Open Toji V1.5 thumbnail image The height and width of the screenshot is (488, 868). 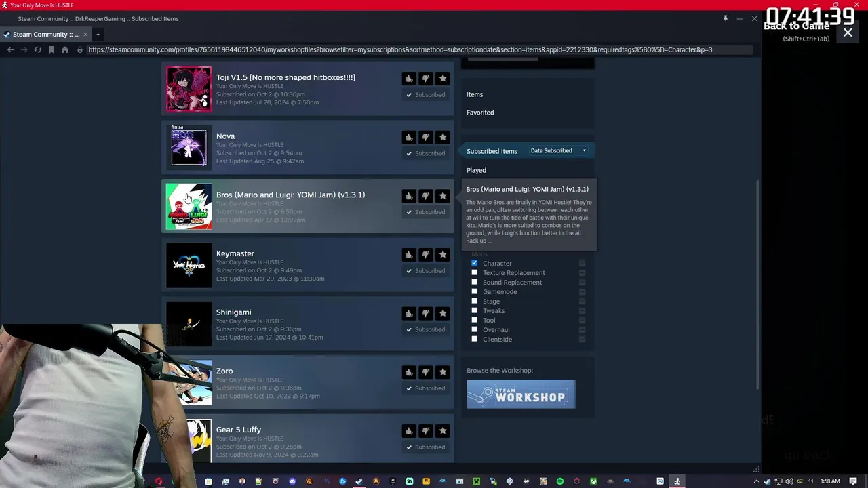click(189, 89)
